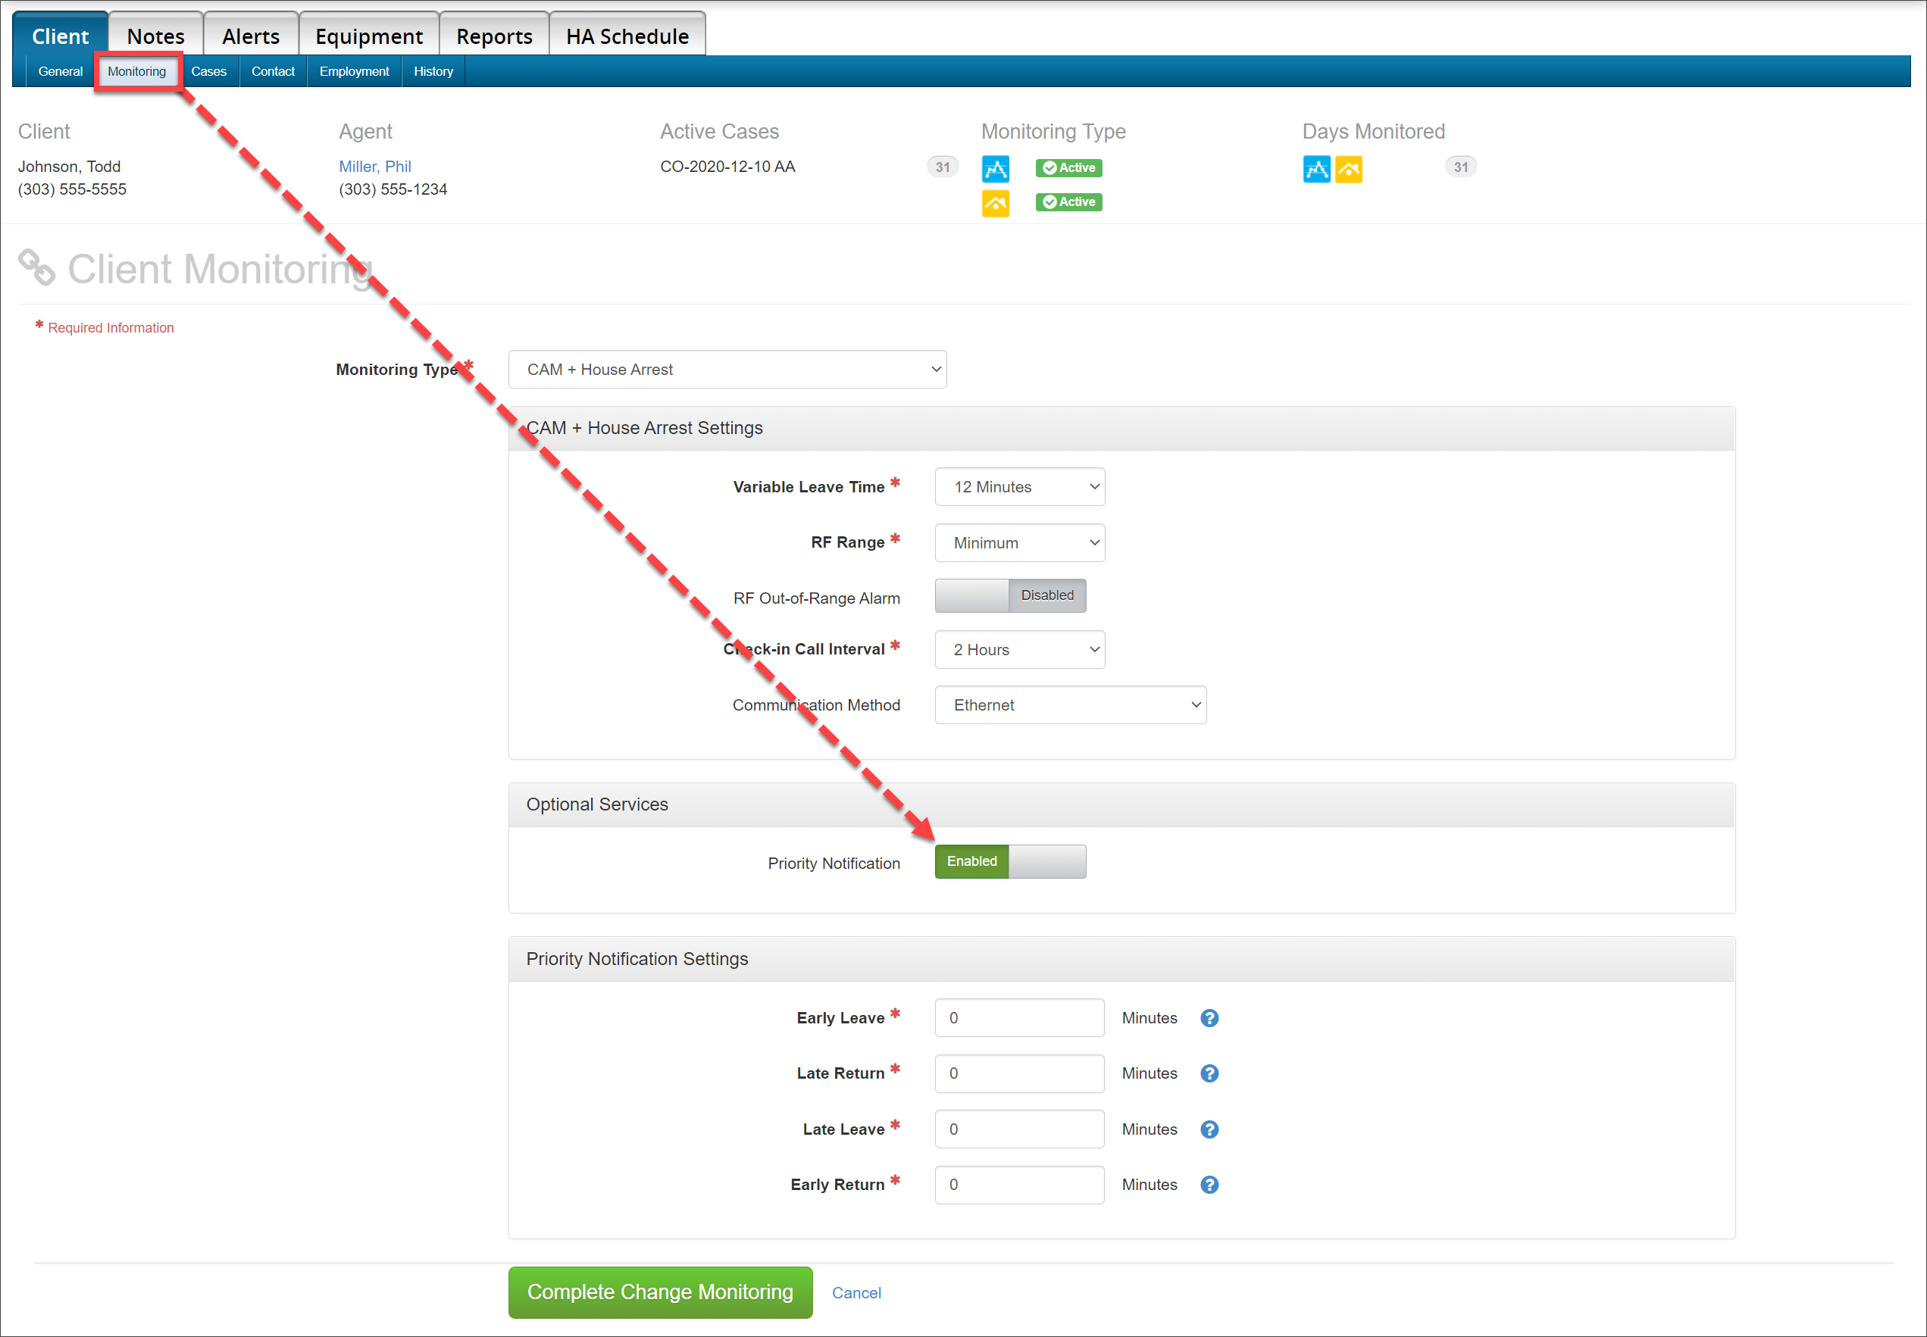1927x1337 pixels.
Task: Click the Active badge beside the CAM icon
Action: (x=1068, y=167)
